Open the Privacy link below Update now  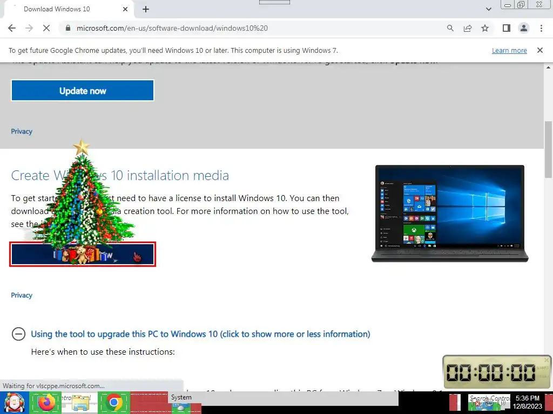22,132
